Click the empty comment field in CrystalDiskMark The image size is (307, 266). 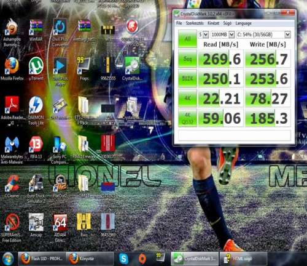tap(235, 135)
